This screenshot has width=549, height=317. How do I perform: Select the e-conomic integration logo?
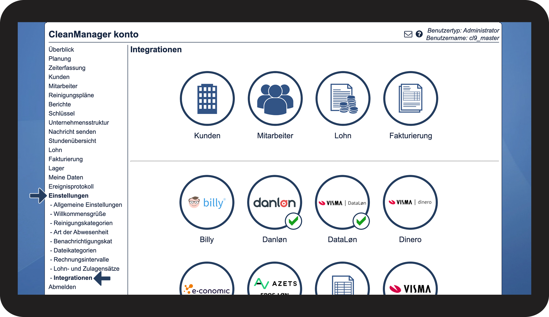207,279
